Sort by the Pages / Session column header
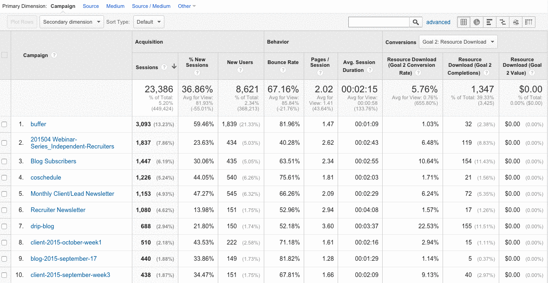The height and width of the screenshot is (283, 548). (x=320, y=63)
